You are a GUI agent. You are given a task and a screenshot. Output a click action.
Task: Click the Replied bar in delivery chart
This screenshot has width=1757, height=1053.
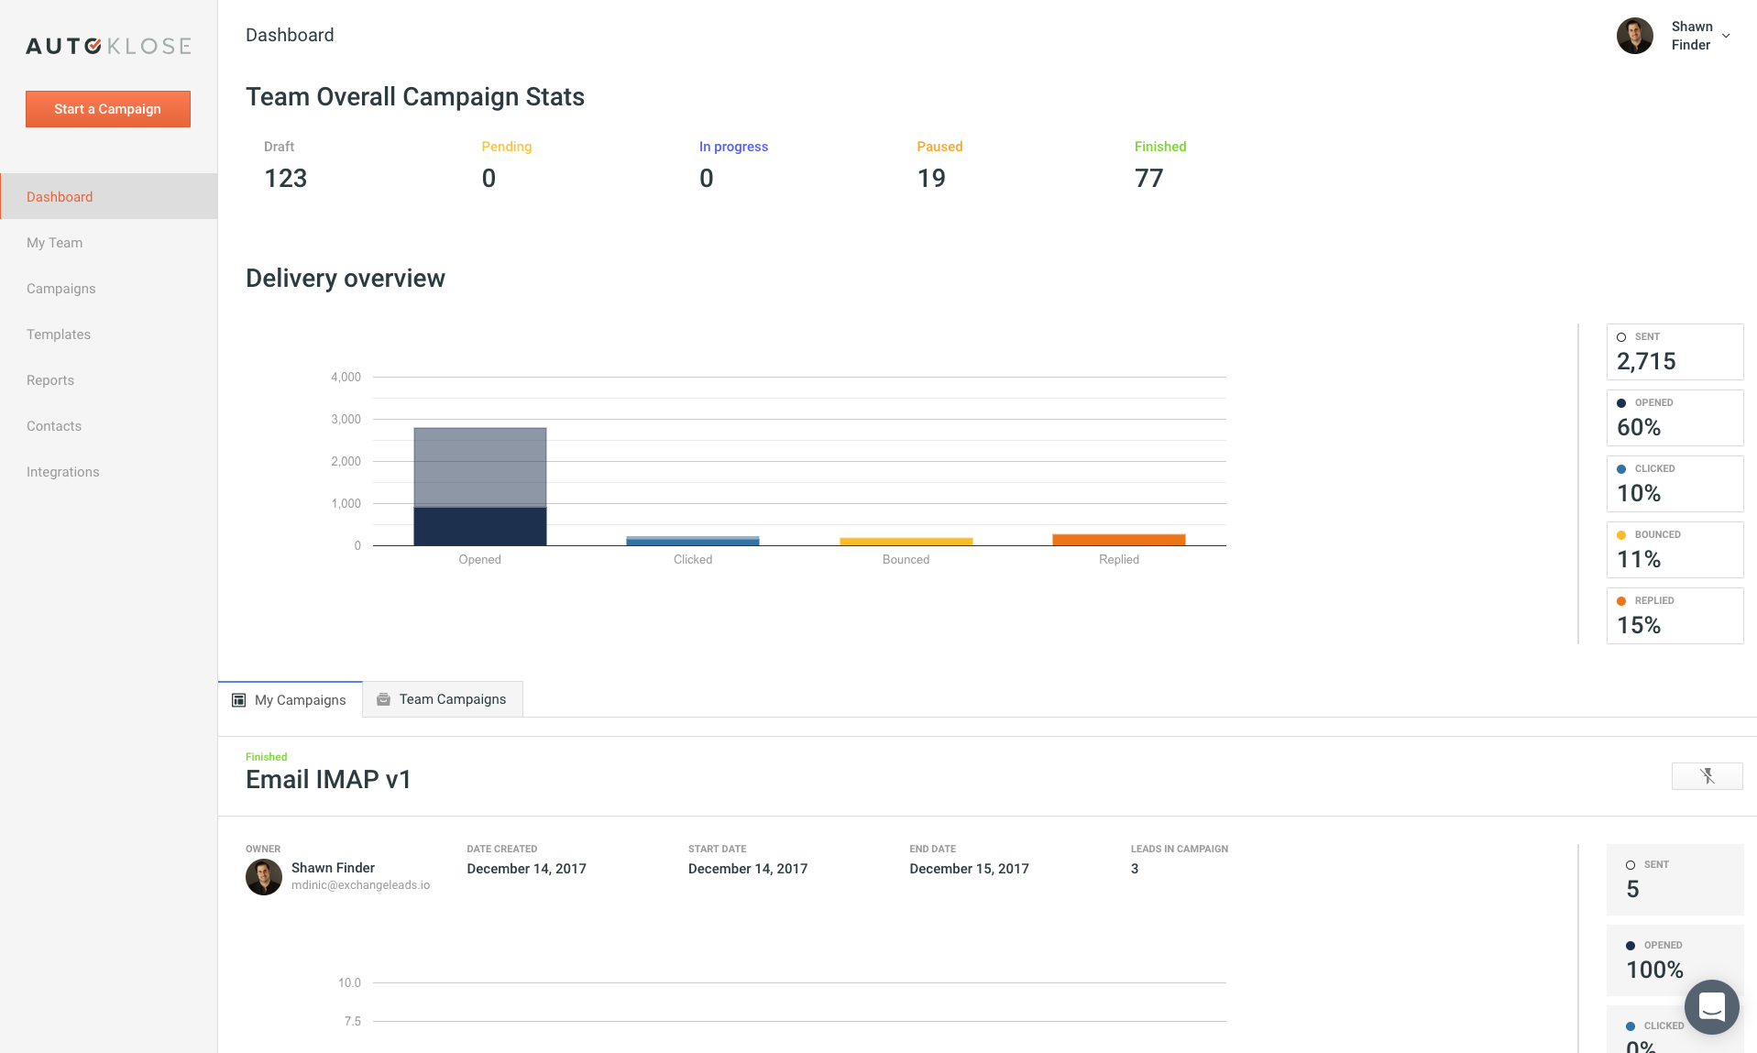click(x=1118, y=540)
